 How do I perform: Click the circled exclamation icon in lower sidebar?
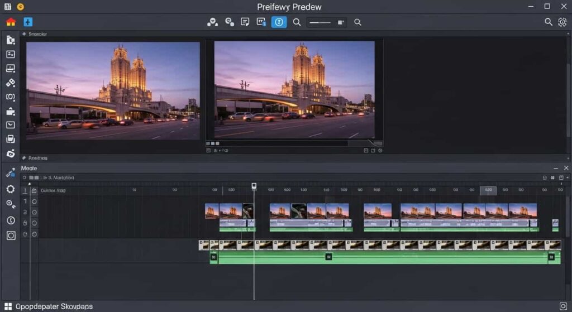click(11, 220)
